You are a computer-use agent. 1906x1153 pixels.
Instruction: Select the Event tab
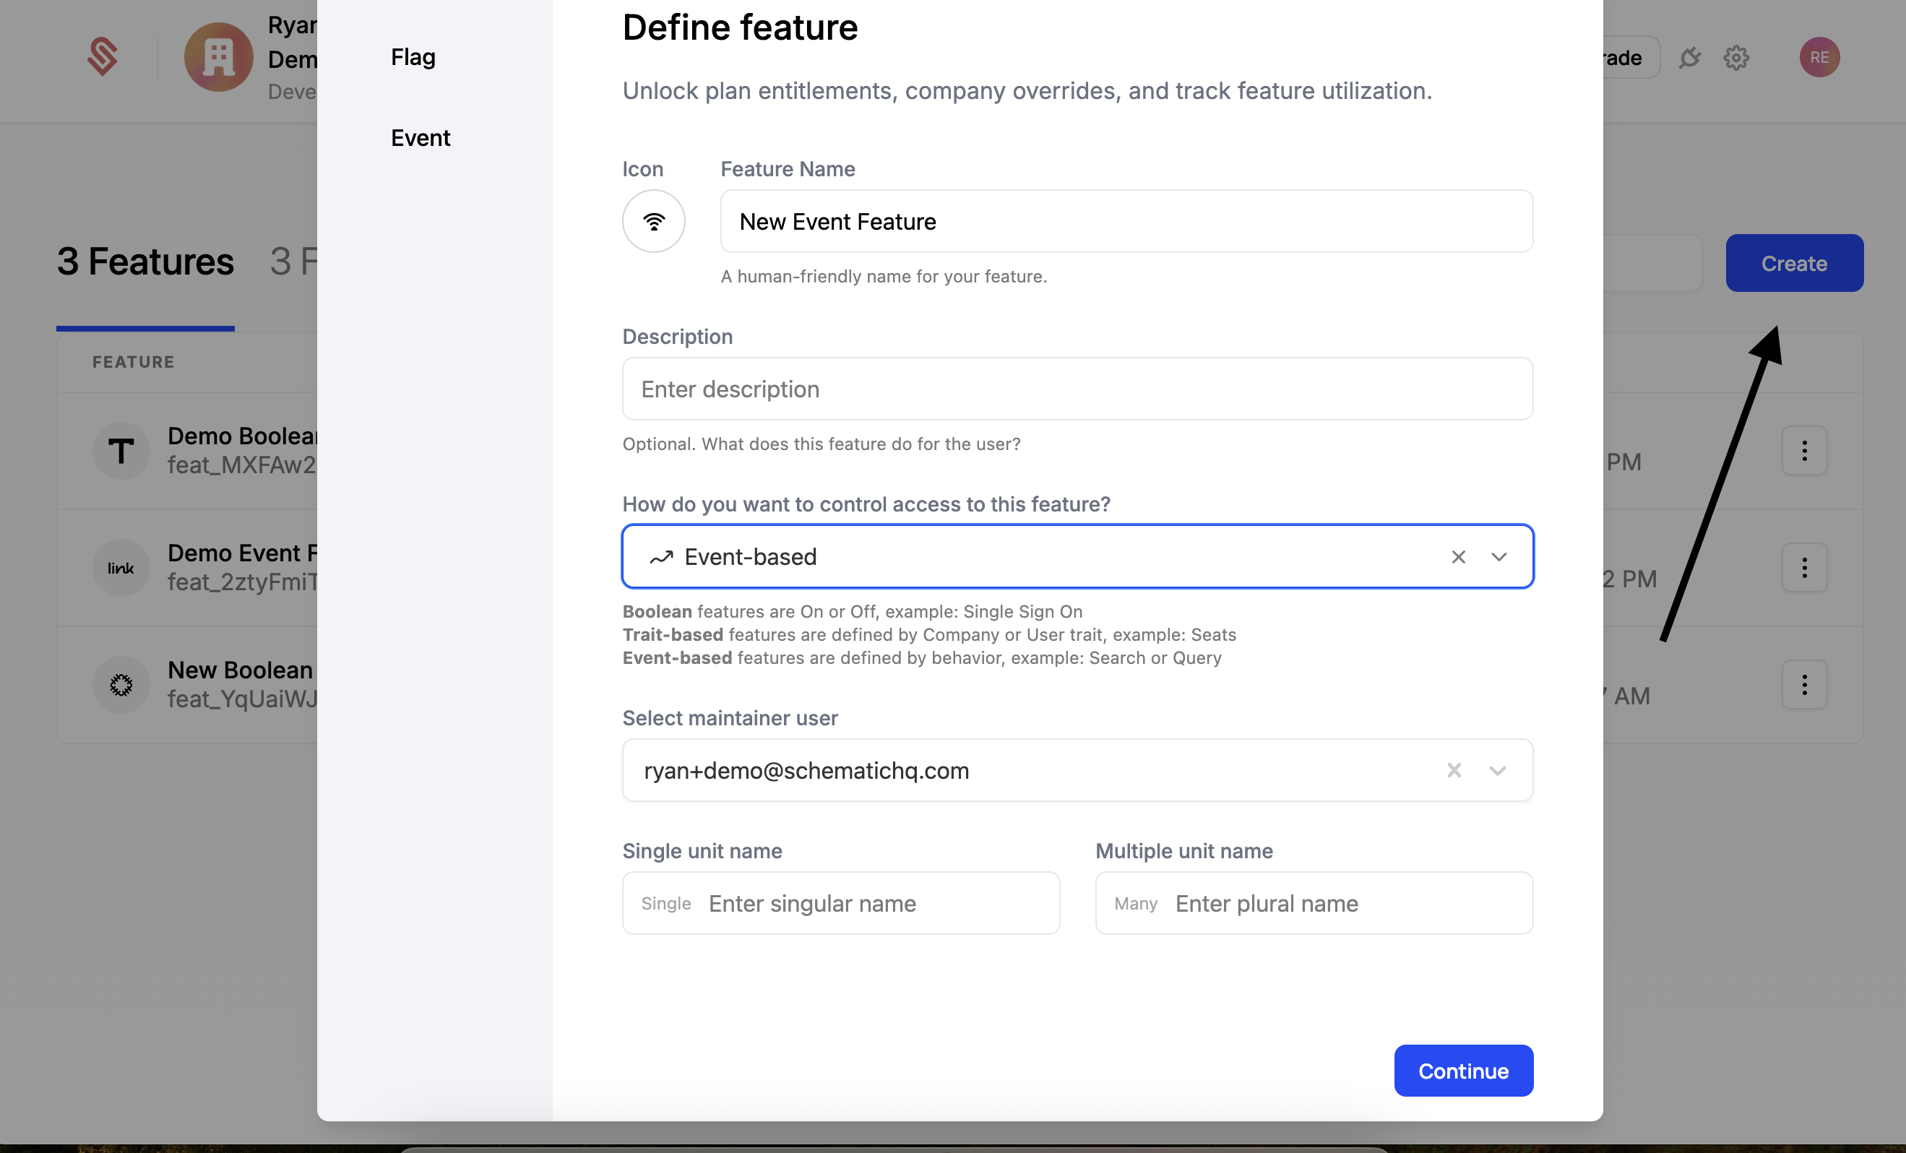click(420, 137)
